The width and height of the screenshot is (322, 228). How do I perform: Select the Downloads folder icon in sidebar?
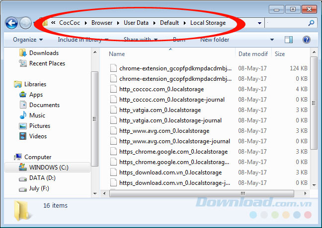pos(23,53)
